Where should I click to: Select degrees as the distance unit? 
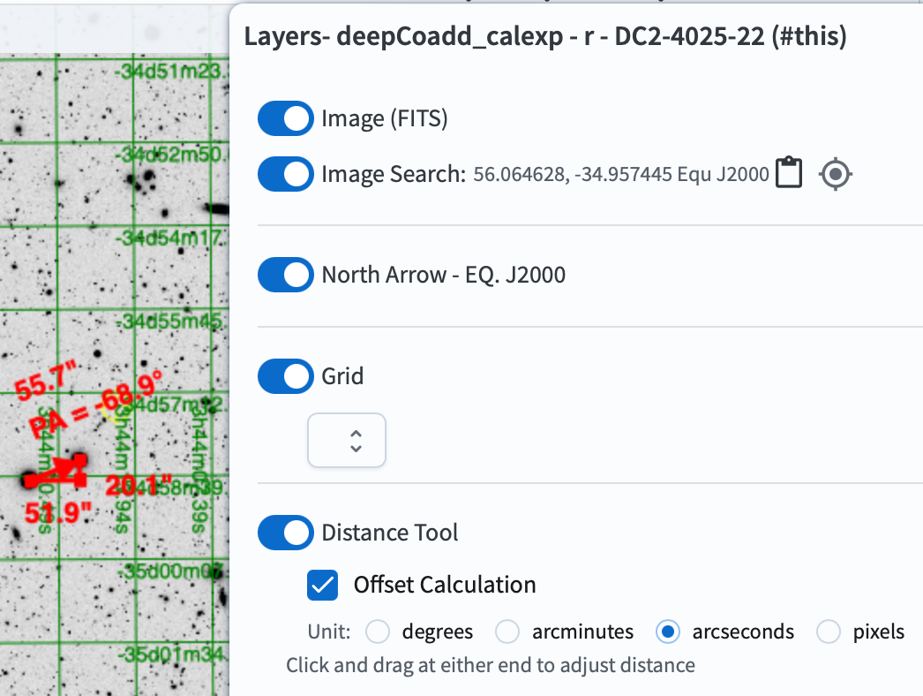tap(378, 632)
